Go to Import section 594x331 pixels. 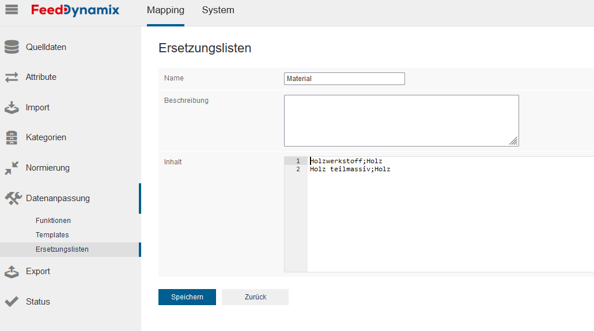click(37, 107)
